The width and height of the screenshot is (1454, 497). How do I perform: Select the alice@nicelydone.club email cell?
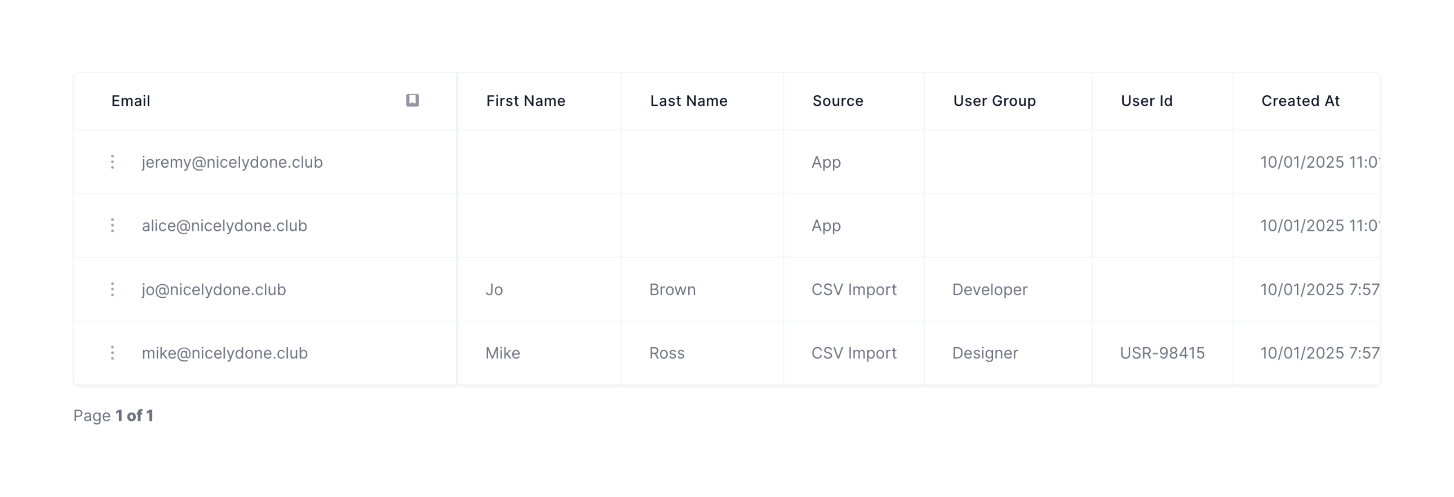(x=224, y=225)
